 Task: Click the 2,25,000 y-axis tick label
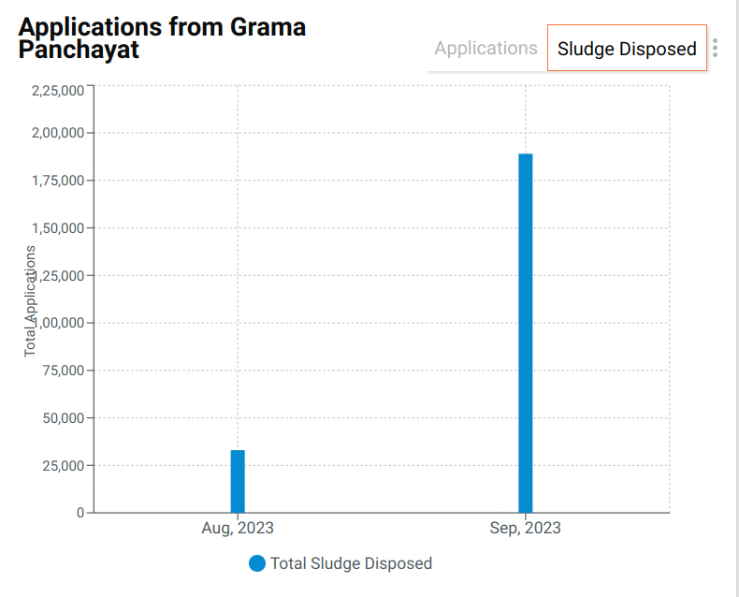(57, 91)
